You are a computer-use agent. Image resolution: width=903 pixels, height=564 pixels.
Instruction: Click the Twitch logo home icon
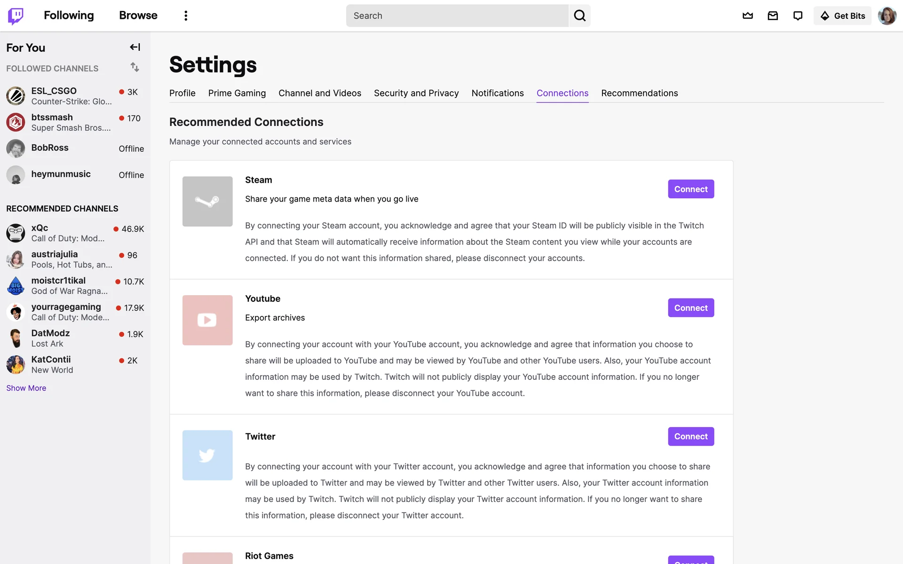(16, 16)
